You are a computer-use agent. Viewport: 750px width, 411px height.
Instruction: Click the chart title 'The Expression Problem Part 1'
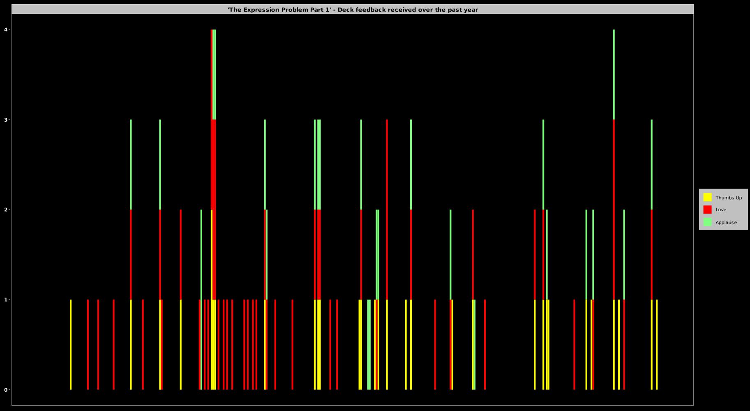(353, 9)
